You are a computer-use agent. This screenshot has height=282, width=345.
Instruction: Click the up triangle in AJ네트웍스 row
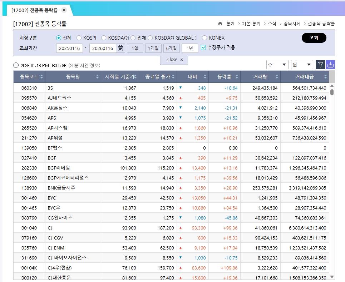pyautogui.click(x=181, y=98)
